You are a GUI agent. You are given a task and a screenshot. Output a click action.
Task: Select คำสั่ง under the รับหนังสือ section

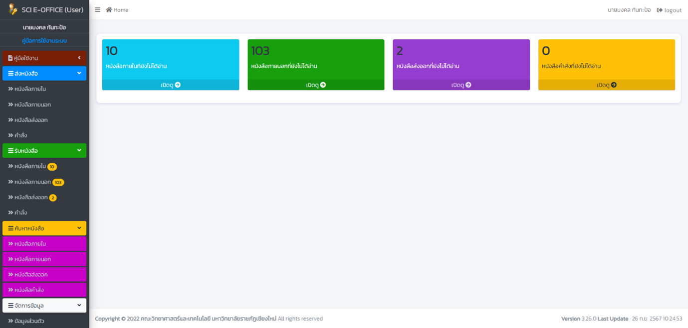tap(20, 213)
